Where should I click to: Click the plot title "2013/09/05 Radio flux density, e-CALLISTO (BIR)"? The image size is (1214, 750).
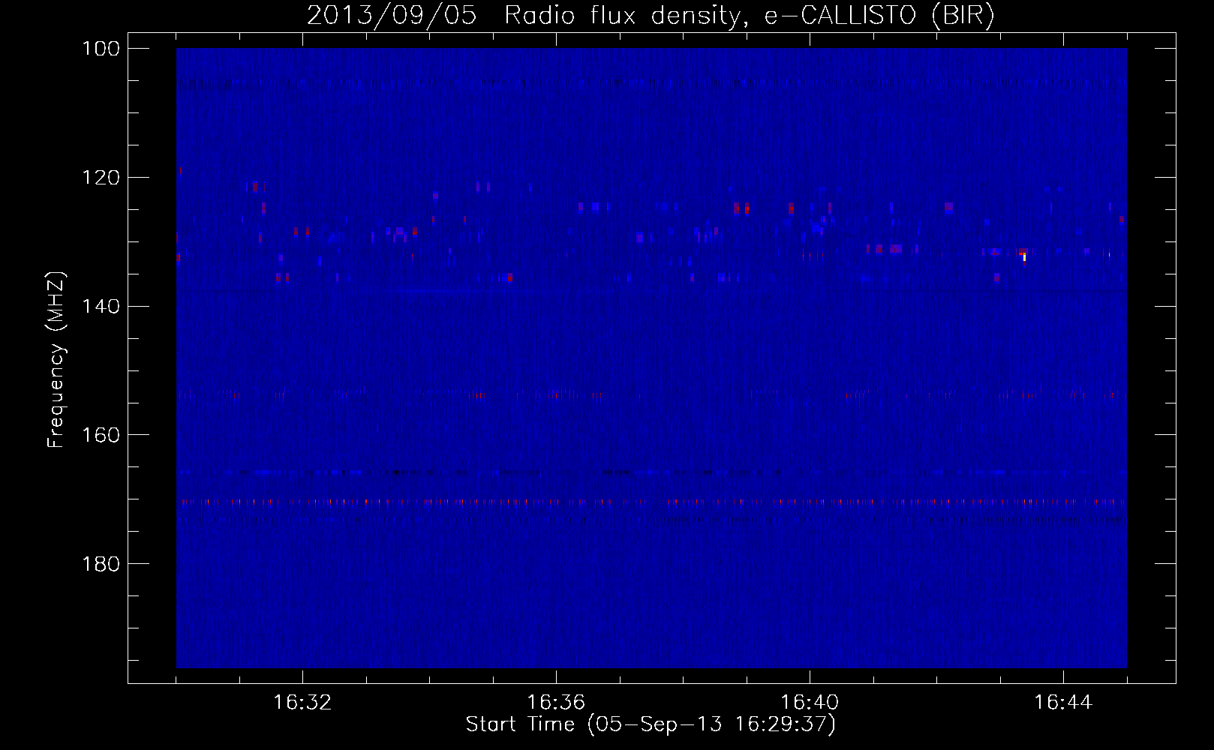651,16
